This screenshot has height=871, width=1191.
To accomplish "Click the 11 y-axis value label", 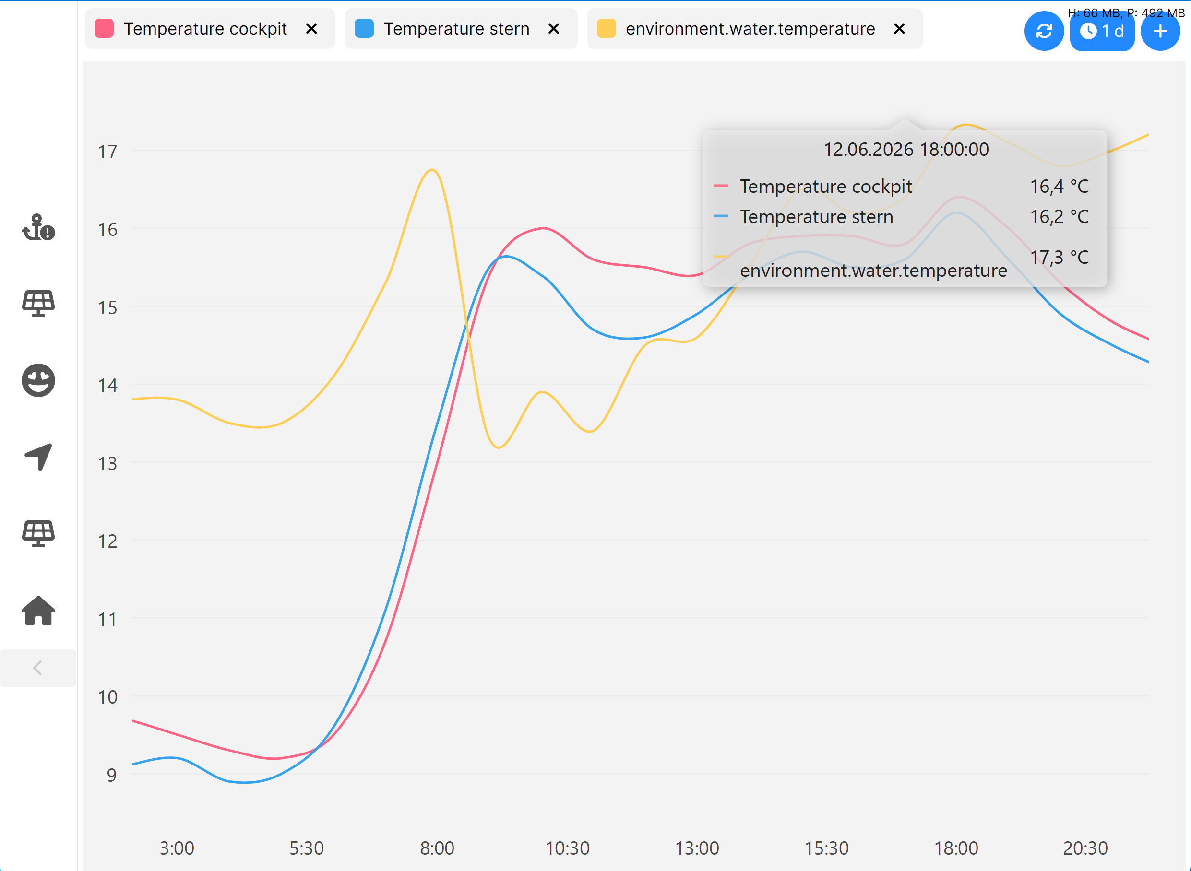I will coord(107,620).
